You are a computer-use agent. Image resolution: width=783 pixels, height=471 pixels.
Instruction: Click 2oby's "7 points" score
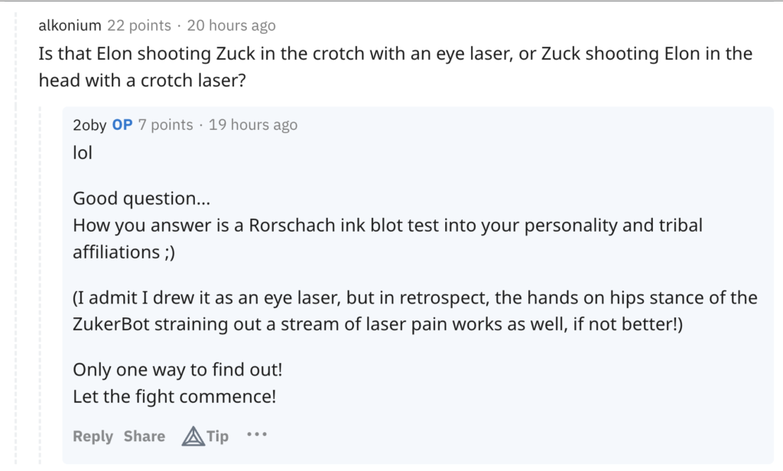coord(165,125)
